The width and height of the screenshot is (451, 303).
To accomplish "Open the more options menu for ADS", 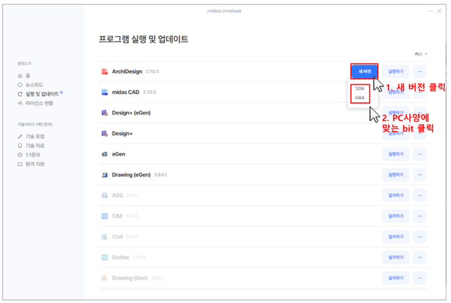I will coord(419,196).
